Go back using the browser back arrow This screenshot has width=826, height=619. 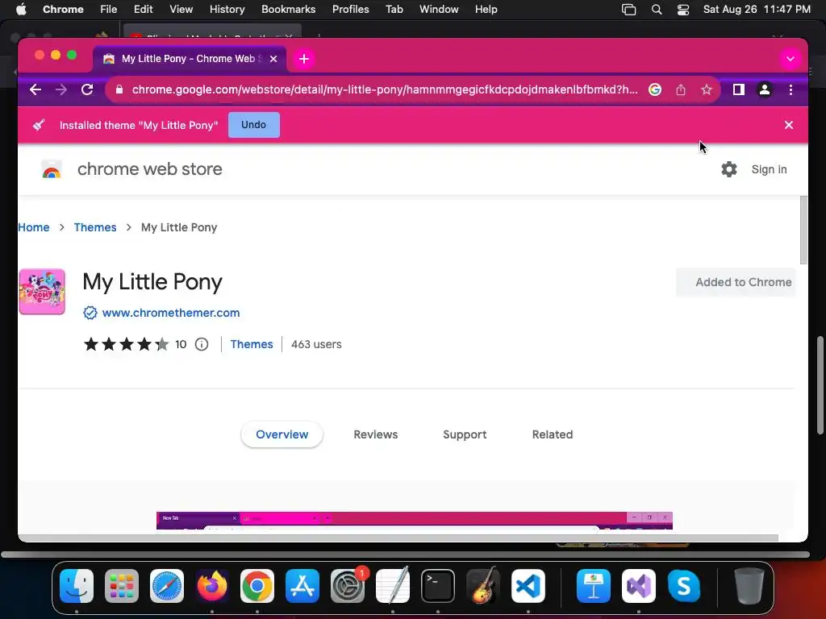tap(35, 89)
